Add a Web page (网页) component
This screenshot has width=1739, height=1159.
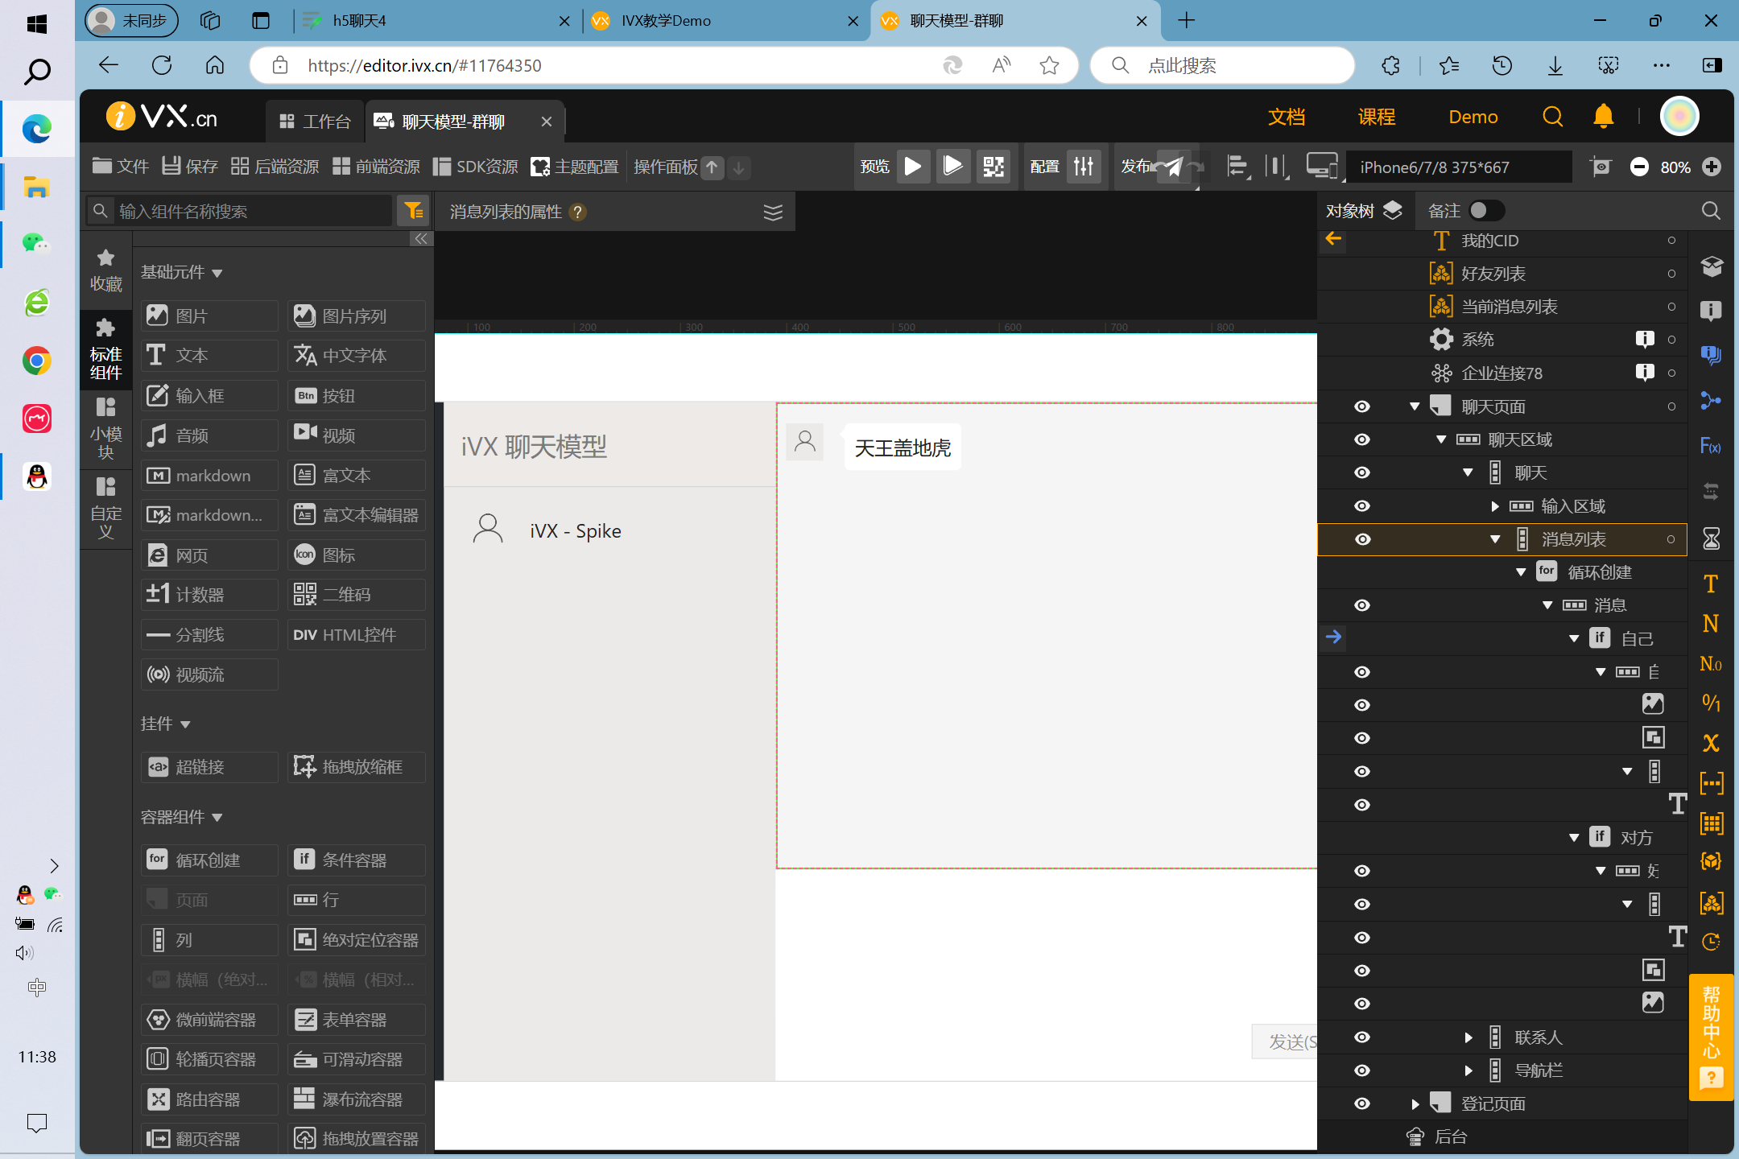209,555
